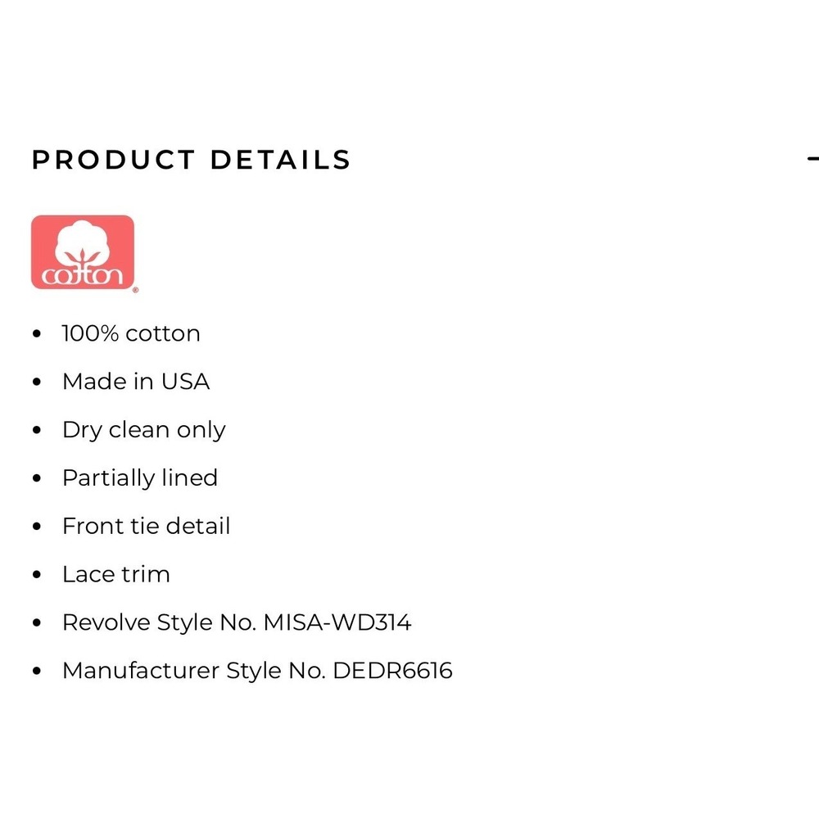Screen dimensions: 819x819
Task: Click the pink cotton logo icon
Action: coord(83,251)
